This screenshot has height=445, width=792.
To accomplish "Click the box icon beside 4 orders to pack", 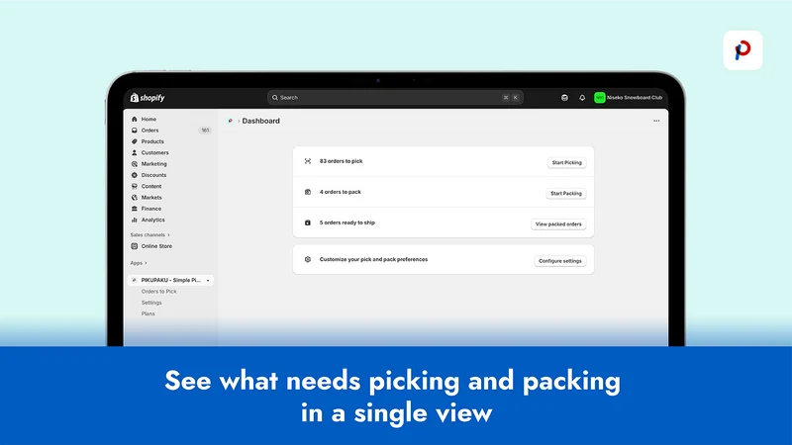I will [308, 192].
